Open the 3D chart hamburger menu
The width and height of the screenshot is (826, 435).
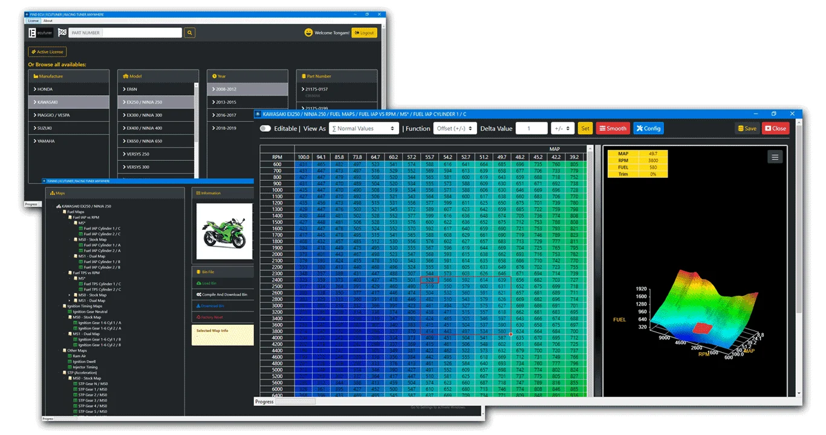point(775,157)
